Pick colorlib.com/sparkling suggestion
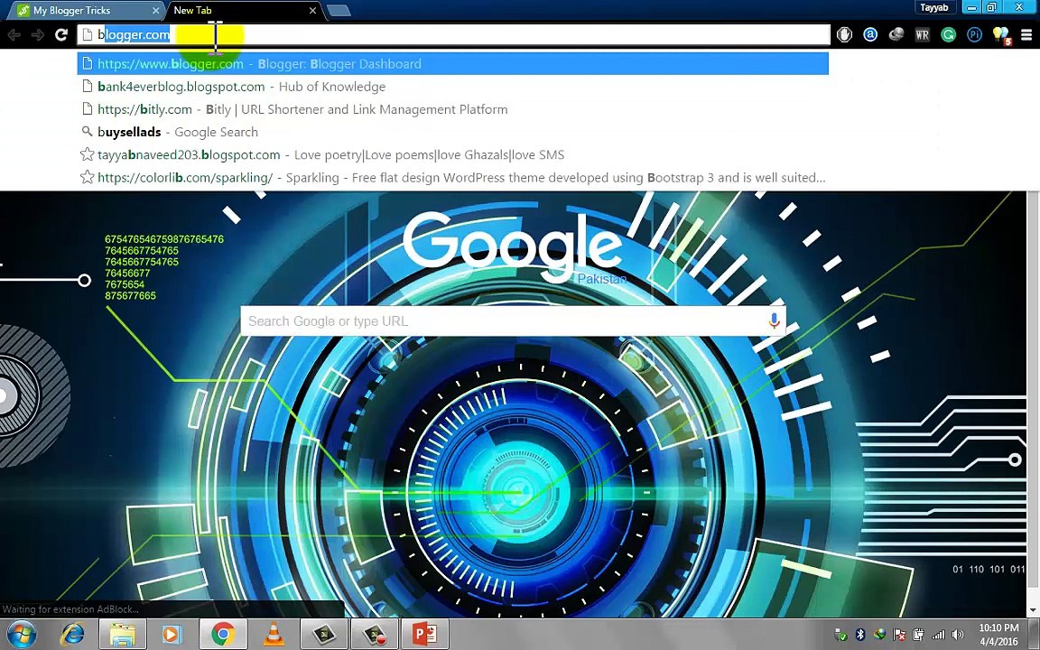The height and width of the screenshot is (650, 1040). (x=453, y=178)
